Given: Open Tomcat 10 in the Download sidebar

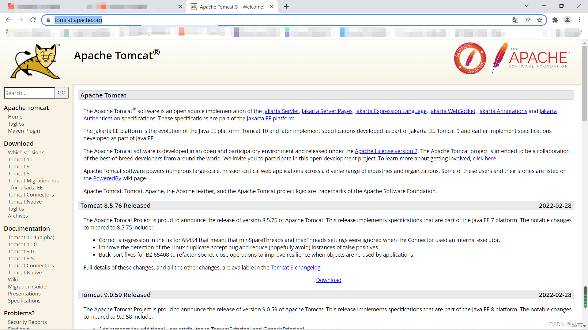Looking at the screenshot, I should click(20, 159).
